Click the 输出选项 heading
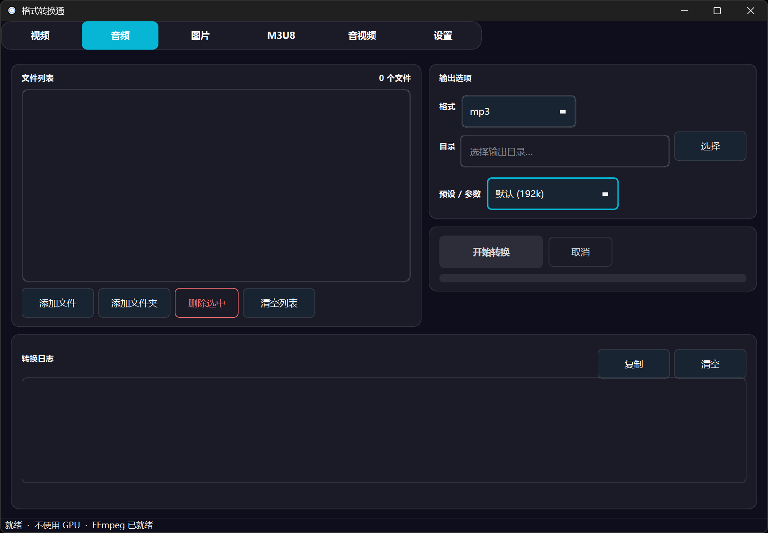Viewport: 768px width, 533px height. 455,78
